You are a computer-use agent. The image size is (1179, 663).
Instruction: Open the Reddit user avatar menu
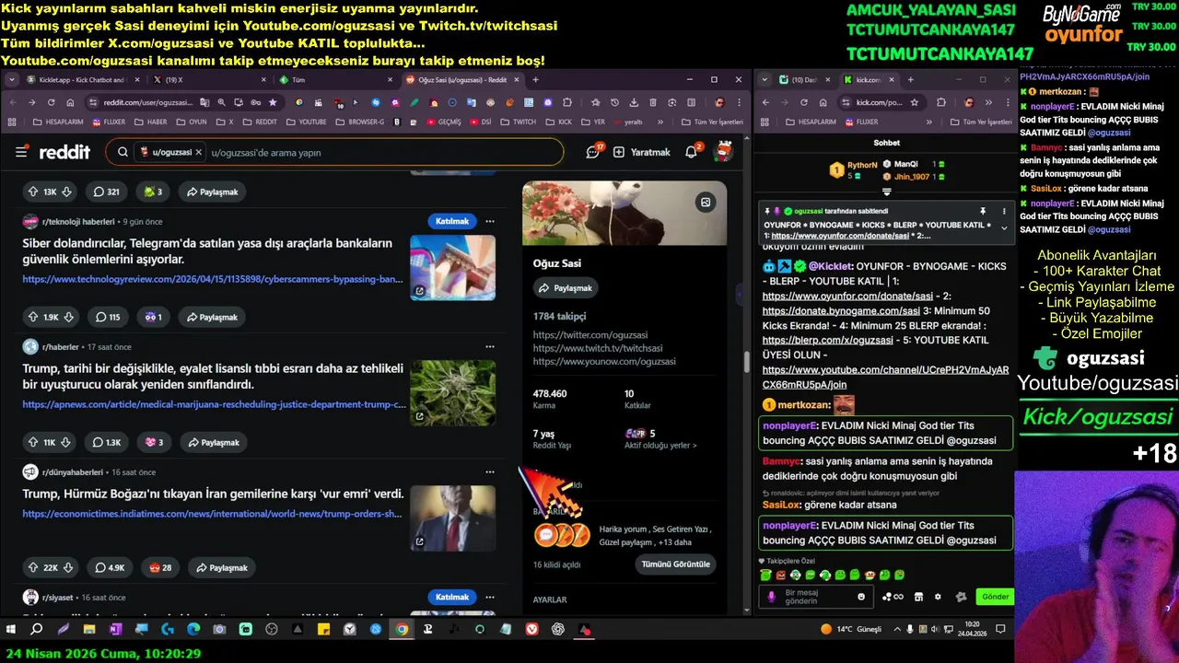pos(724,152)
